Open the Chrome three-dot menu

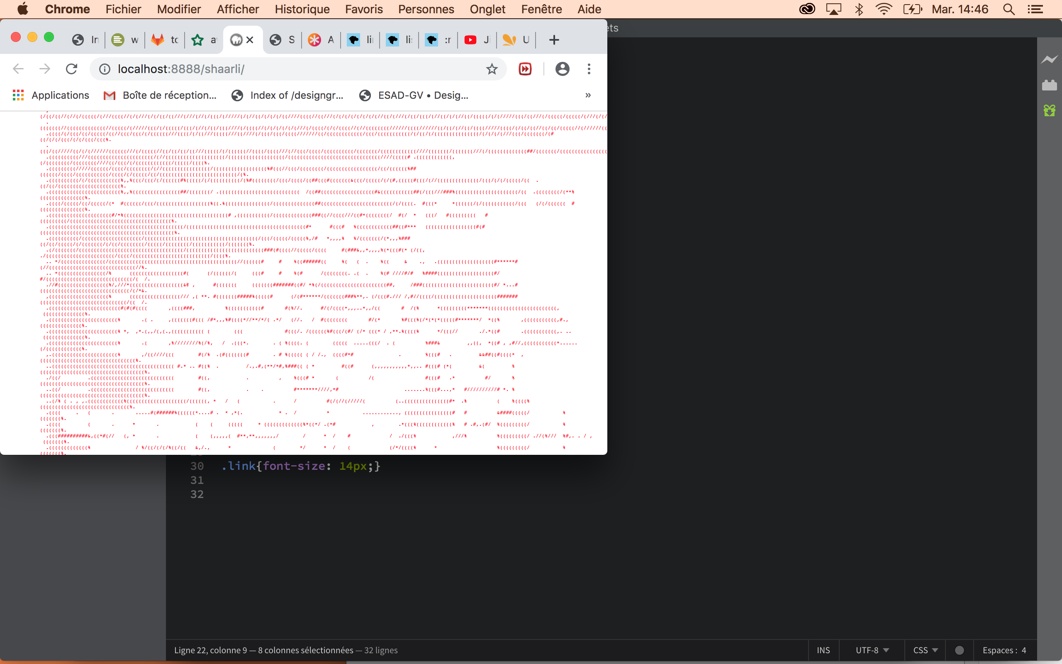tap(589, 69)
